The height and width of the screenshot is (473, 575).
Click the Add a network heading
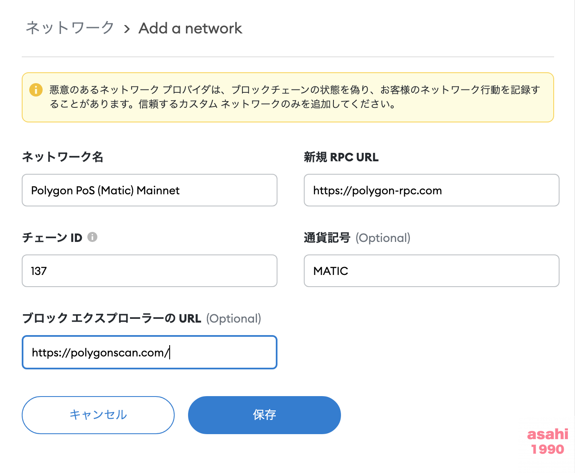tap(190, 28)
